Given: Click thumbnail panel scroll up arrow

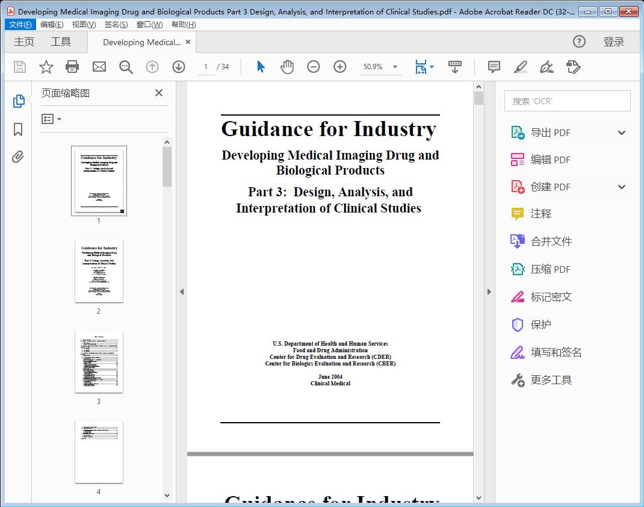Looking at the screenshot, I should coord(167,142).
